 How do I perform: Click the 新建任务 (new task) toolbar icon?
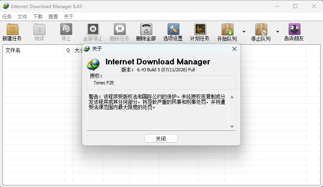(x=12, y=29)
